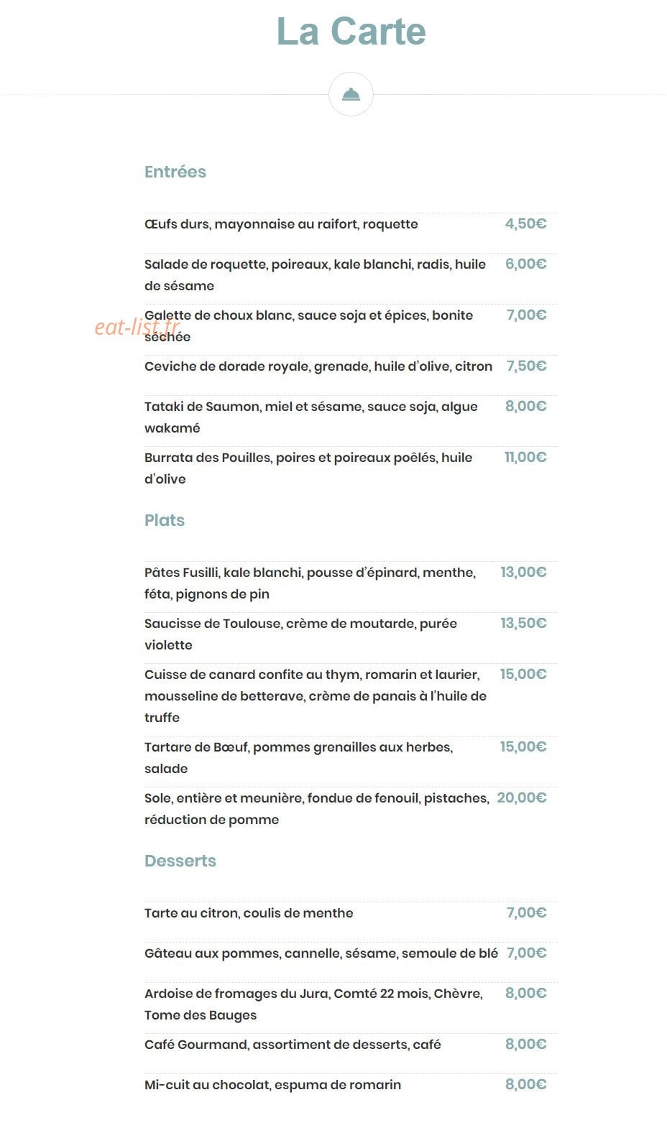Click the serving cloche icon under La Carte
Screen dimensions: 667x1128
[x=351, y=94]
